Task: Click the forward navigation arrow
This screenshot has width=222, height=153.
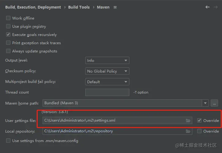Action: (x=216, y=7)
